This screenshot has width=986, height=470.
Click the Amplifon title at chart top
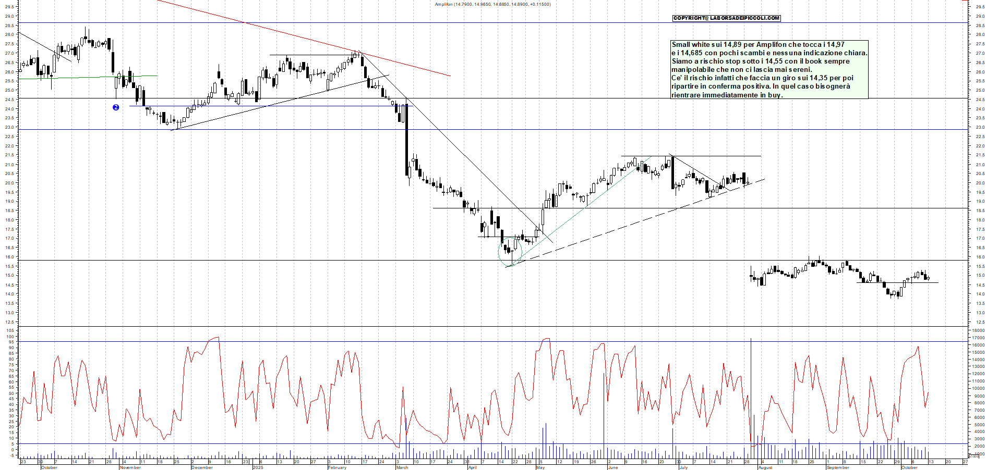pos(492,4)
